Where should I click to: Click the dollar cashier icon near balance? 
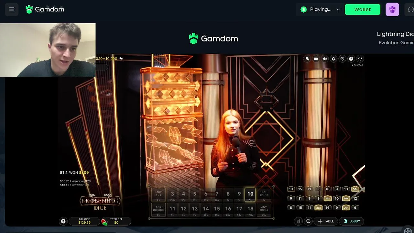coord(63,221)
